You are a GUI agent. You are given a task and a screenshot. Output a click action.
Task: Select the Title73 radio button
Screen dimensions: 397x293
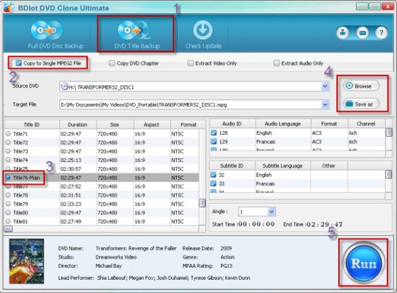(x=8, y=151)
